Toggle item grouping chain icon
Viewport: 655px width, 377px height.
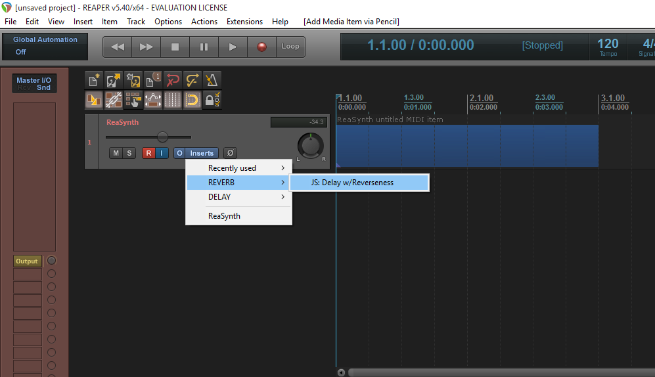(113, 100)
